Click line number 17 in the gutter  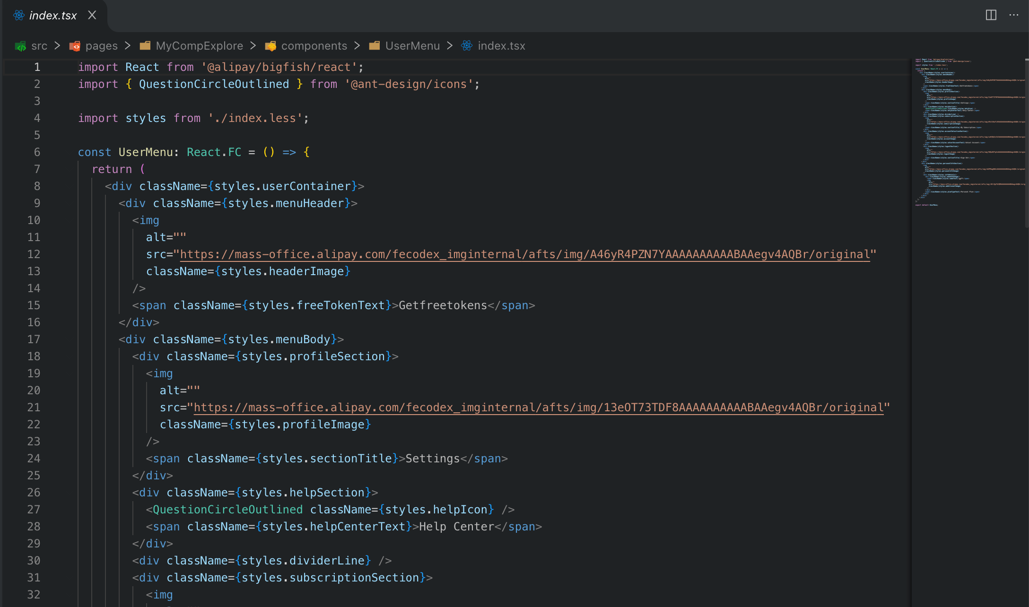34,339
